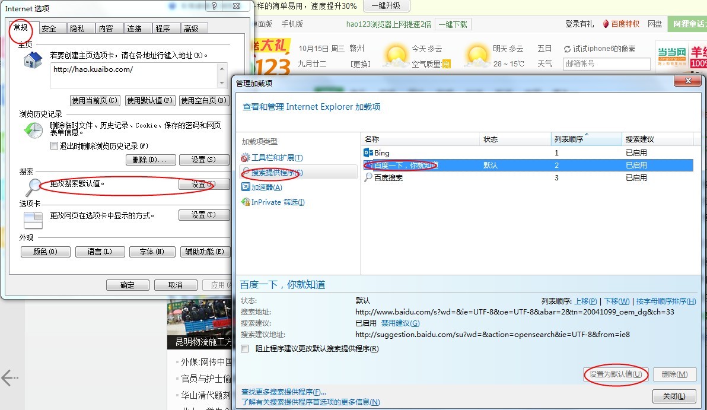Click the tabs section window icon

(33, 220)
